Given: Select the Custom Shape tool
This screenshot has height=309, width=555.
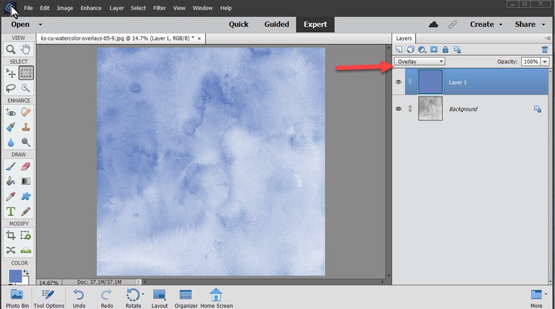Looking at the screenshot, I should coord(26,196).
